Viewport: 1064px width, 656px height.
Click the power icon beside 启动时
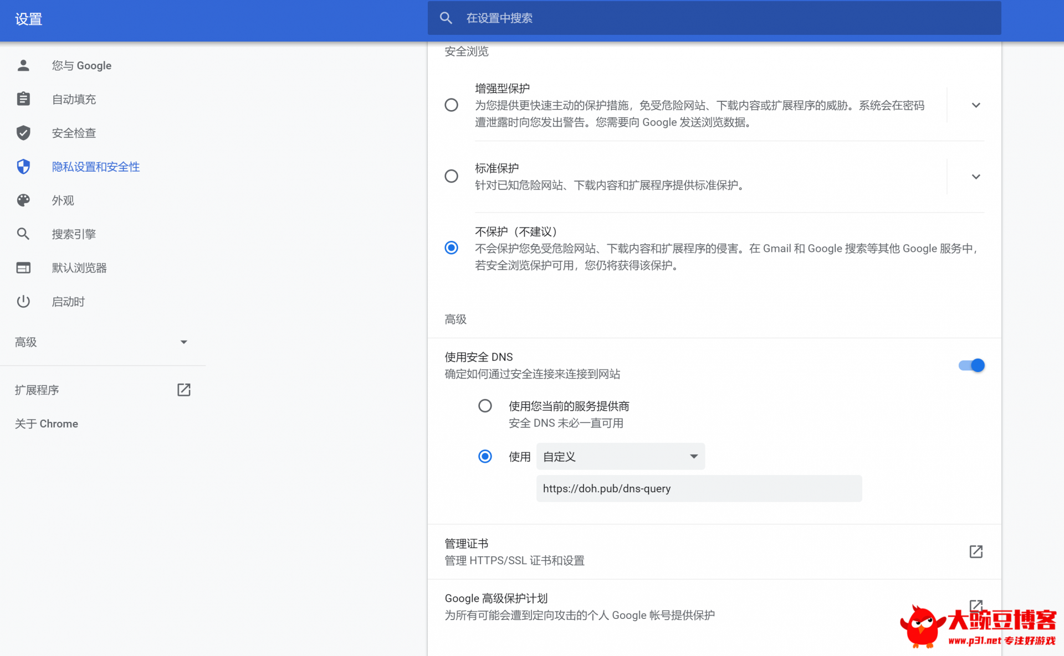click(x=23, y=302)
